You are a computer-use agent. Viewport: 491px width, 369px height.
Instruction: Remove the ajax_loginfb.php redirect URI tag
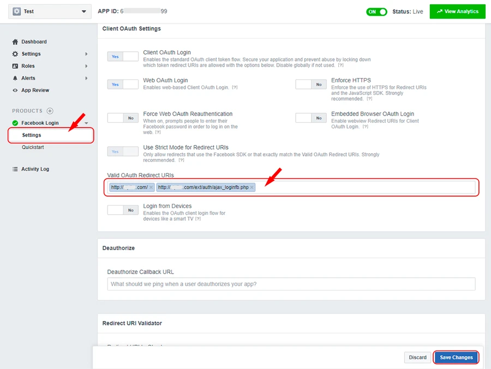[x=252, y=187]
